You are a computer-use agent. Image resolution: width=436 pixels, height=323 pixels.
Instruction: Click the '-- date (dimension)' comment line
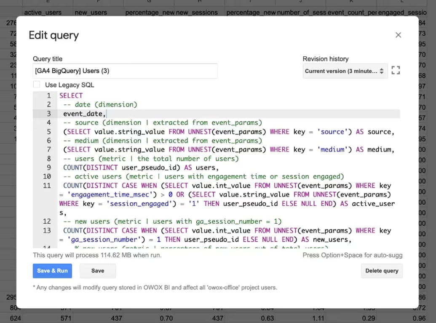point(100,105)
